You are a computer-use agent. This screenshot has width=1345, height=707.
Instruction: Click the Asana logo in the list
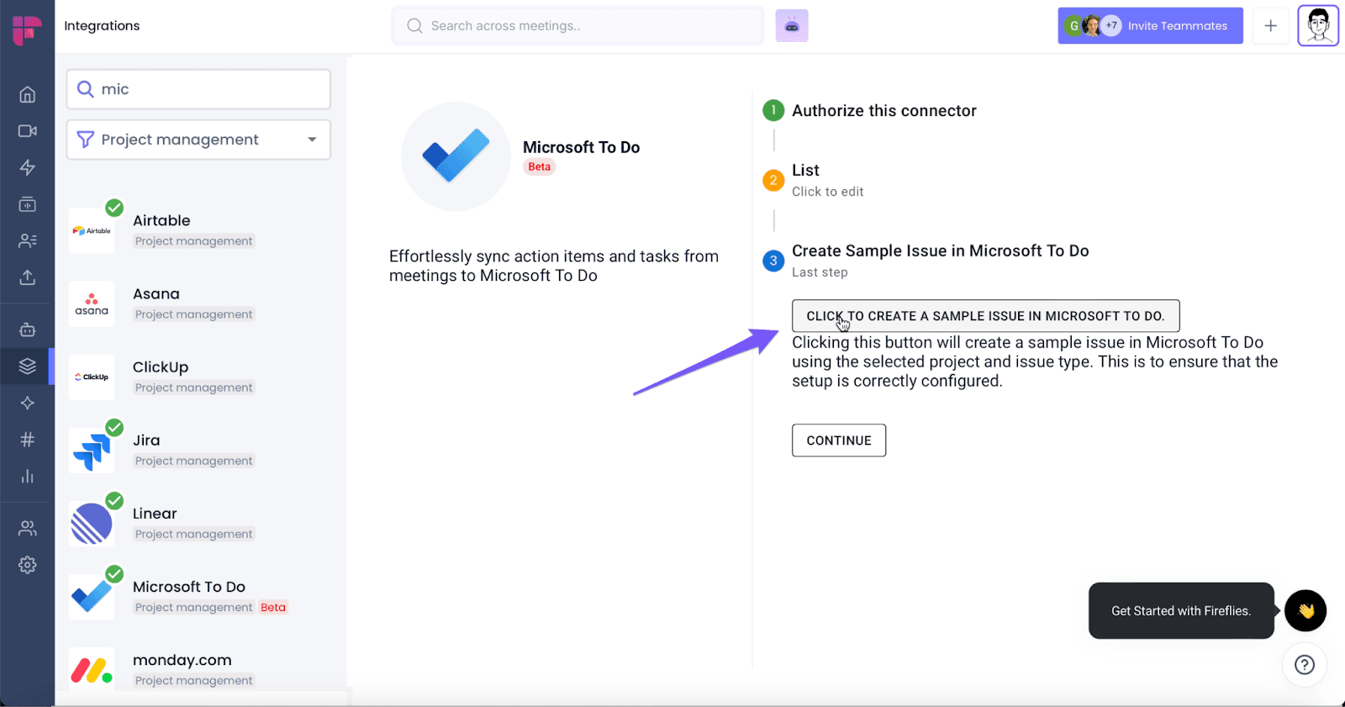tap(92, 303)
